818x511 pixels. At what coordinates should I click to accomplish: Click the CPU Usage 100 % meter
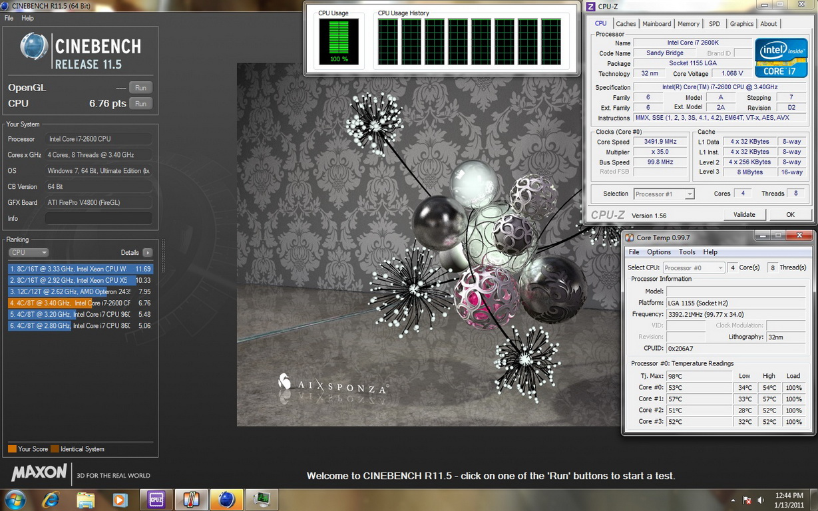(x=339, y=41)
